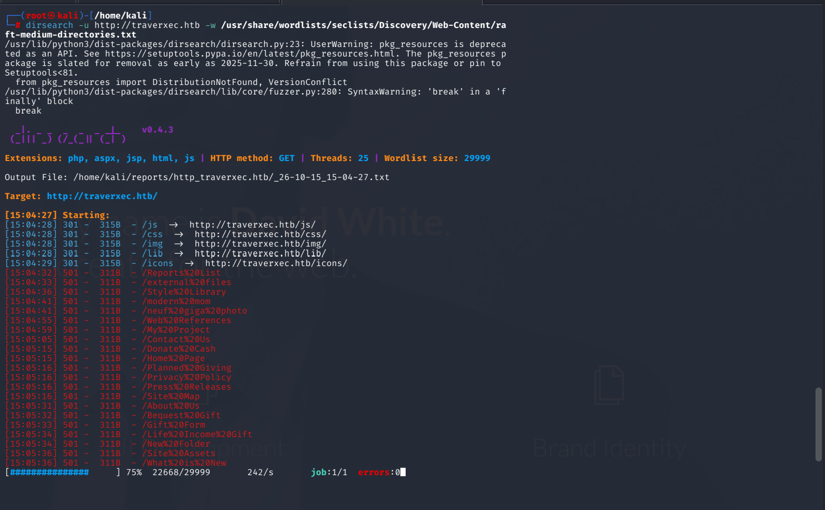Click the '[15:04:27] Starting:' line

tap(57, 215)
